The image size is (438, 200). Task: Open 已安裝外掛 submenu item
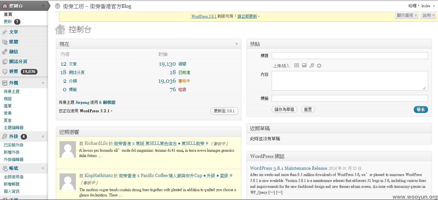coord(13,145)
